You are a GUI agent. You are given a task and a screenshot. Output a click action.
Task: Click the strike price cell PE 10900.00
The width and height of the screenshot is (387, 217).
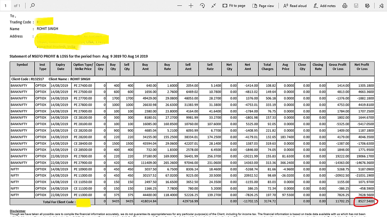83,169
